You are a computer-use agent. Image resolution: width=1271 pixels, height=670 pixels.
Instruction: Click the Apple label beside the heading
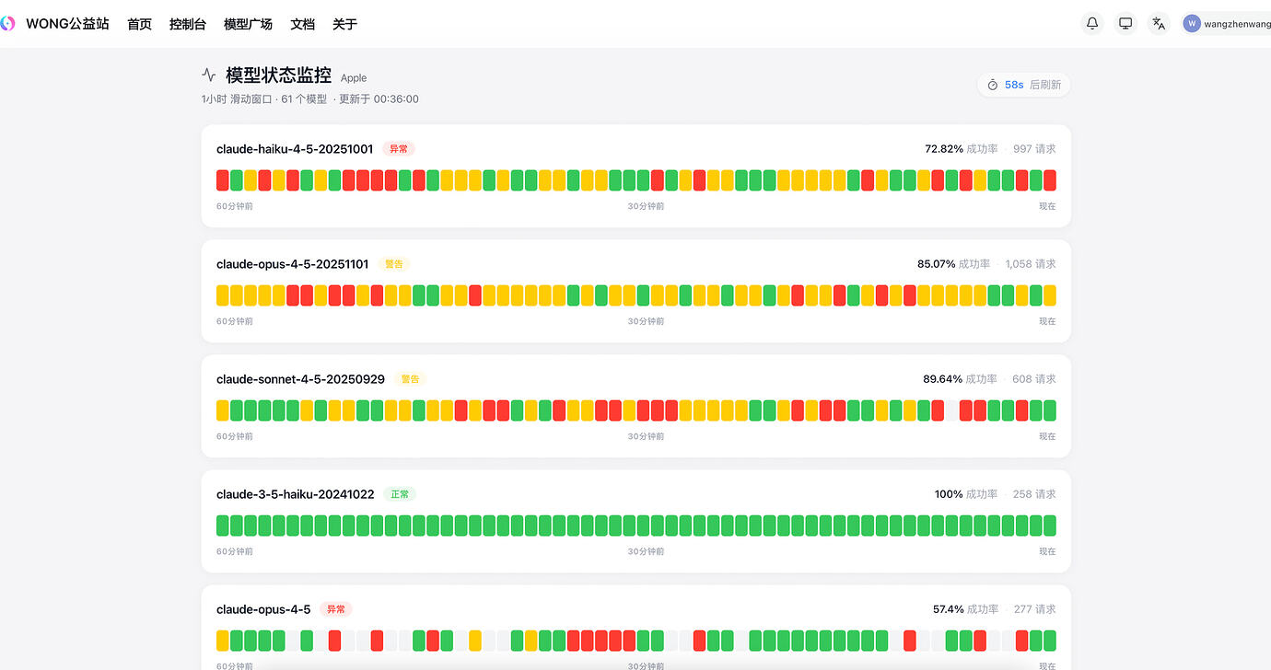tap(354, 78)
